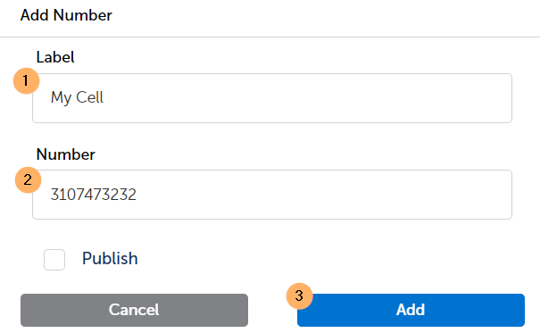Click the Label field heading

tap(55, 57)
